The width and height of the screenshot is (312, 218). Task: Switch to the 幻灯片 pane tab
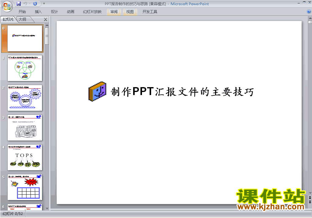[x=8, y=19]
